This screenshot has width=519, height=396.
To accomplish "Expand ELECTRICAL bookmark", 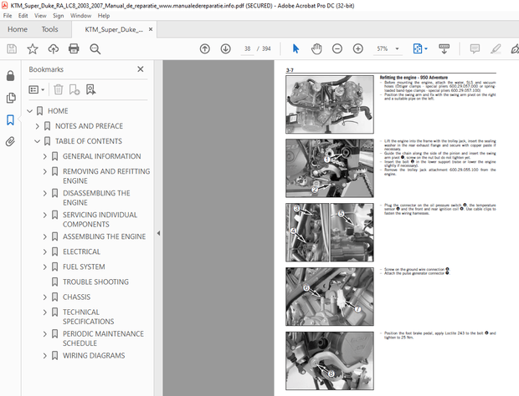I will (x=45, y=252).
